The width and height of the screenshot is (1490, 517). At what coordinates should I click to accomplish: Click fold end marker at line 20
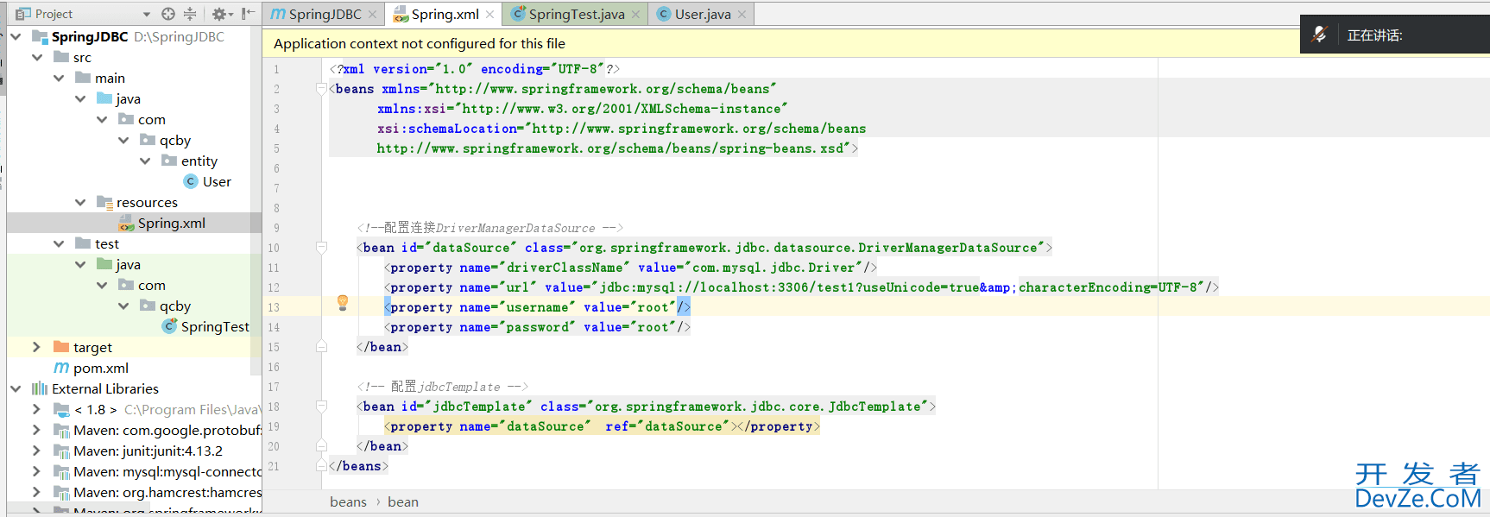pos(321,446)
